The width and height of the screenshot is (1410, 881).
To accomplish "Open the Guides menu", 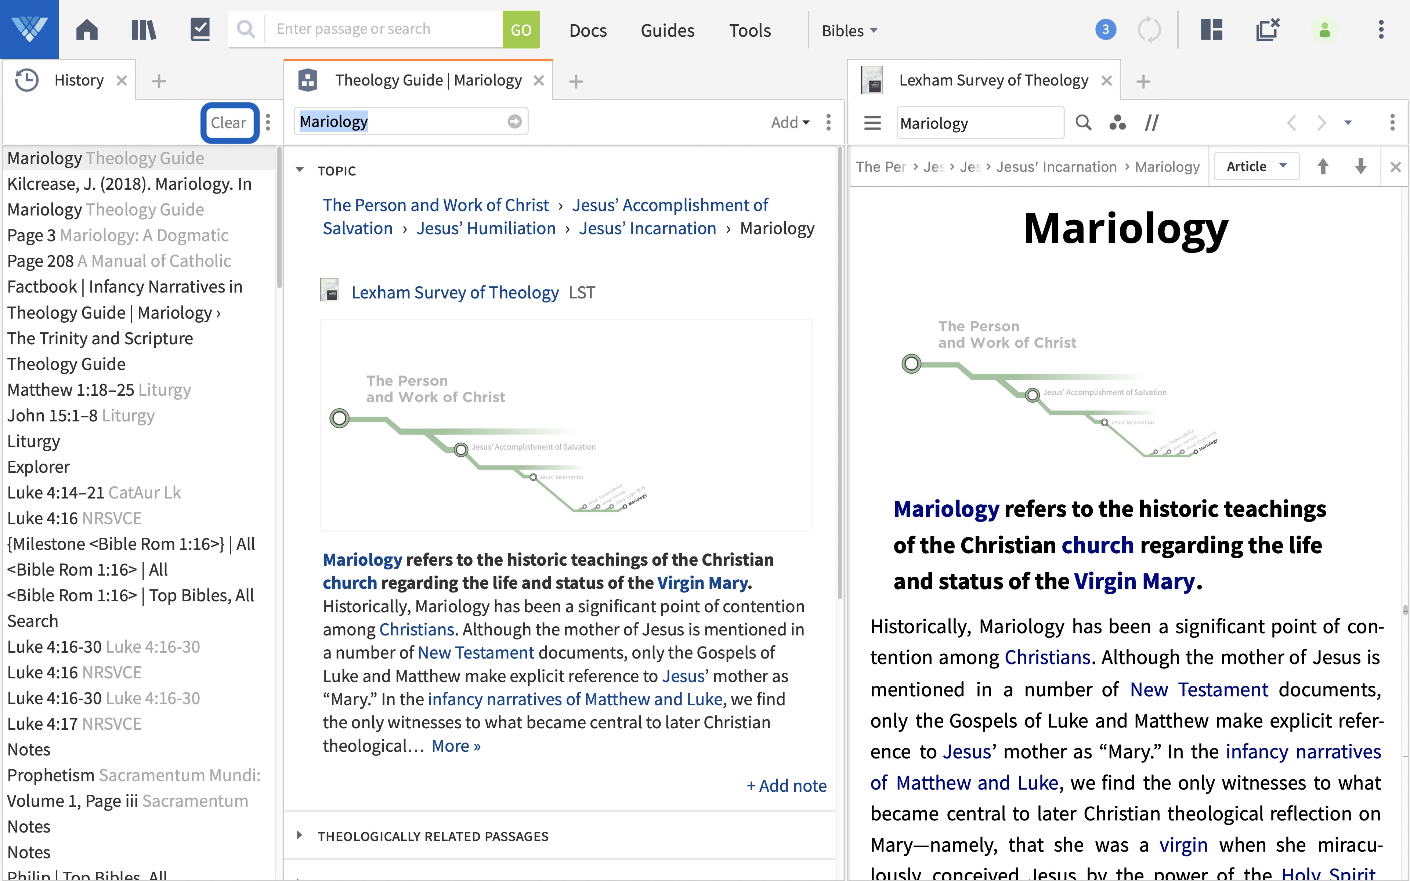I will 668,30.
